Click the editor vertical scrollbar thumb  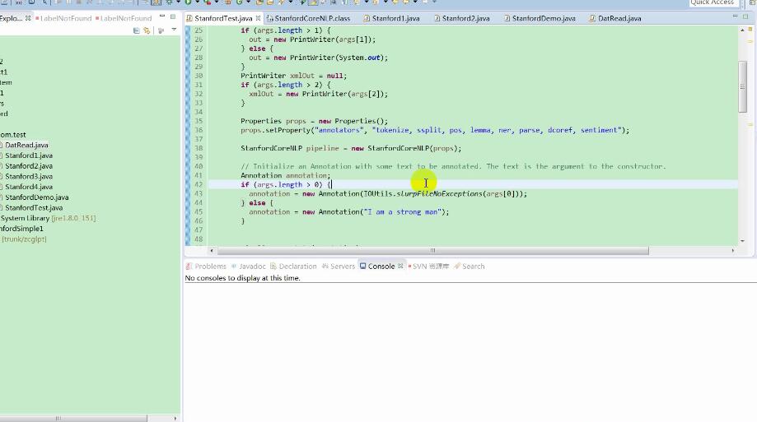(x=742, y=87)
